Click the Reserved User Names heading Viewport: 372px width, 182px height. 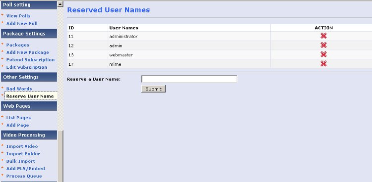[109, 10]
